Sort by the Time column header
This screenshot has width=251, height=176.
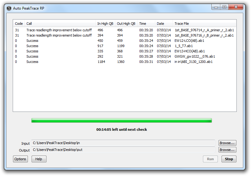146,24
